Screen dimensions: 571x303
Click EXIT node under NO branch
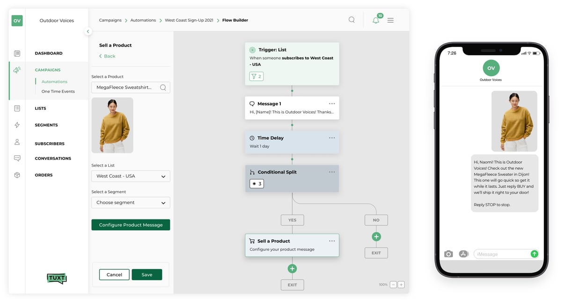[376, 253]
